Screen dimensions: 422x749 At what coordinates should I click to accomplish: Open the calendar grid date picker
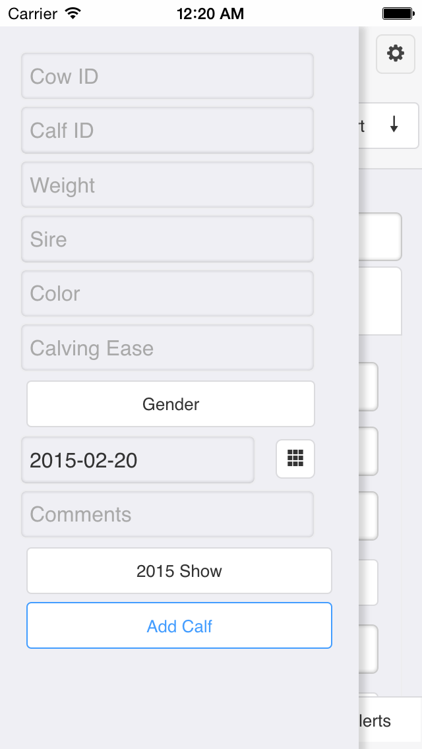click(295, 459)
